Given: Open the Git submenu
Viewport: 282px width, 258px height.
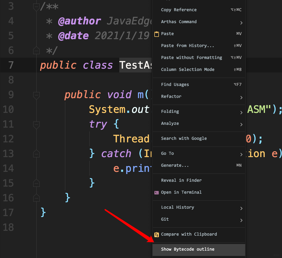Looking at the screenshot, I should [165, 219].
